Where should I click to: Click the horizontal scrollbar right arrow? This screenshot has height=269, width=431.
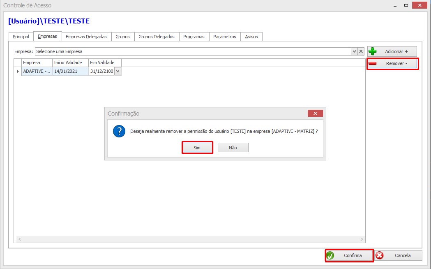362,239
